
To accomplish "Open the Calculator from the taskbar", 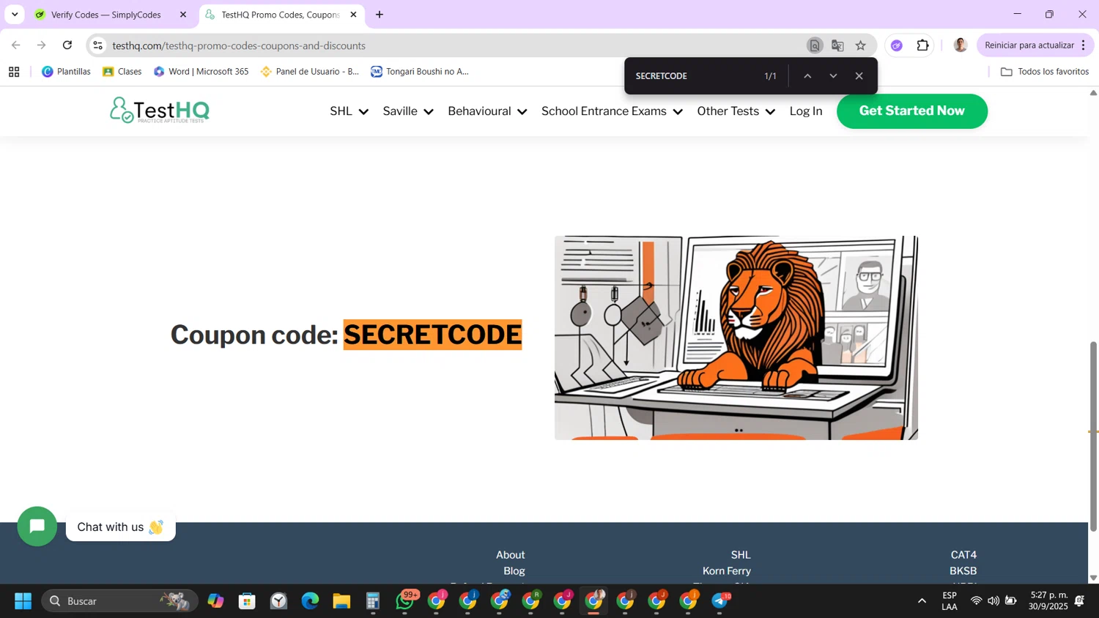I will pos(373,601).
